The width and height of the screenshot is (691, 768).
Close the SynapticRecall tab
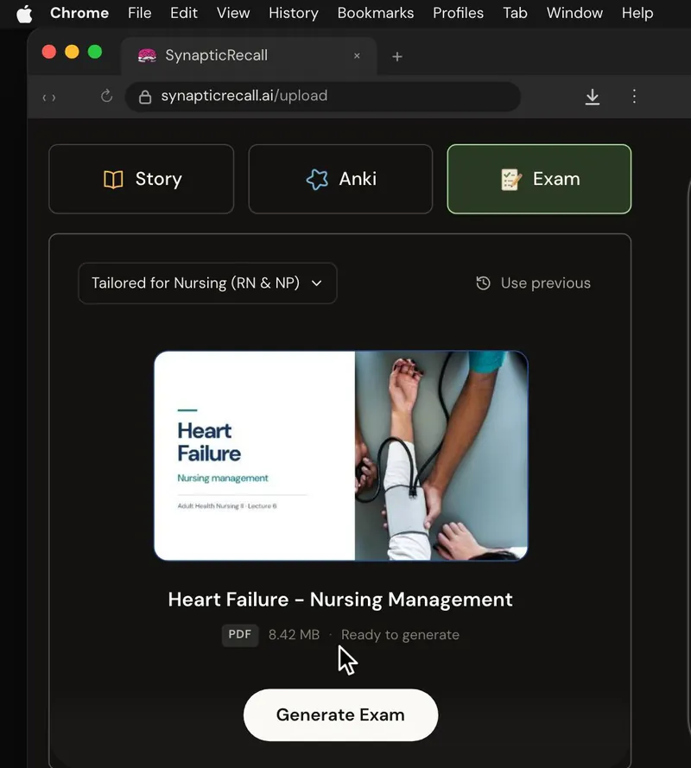(x=357, y=56)
